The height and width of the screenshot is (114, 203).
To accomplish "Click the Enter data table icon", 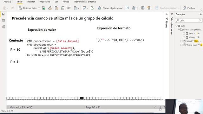I will (x=62, y=8).
